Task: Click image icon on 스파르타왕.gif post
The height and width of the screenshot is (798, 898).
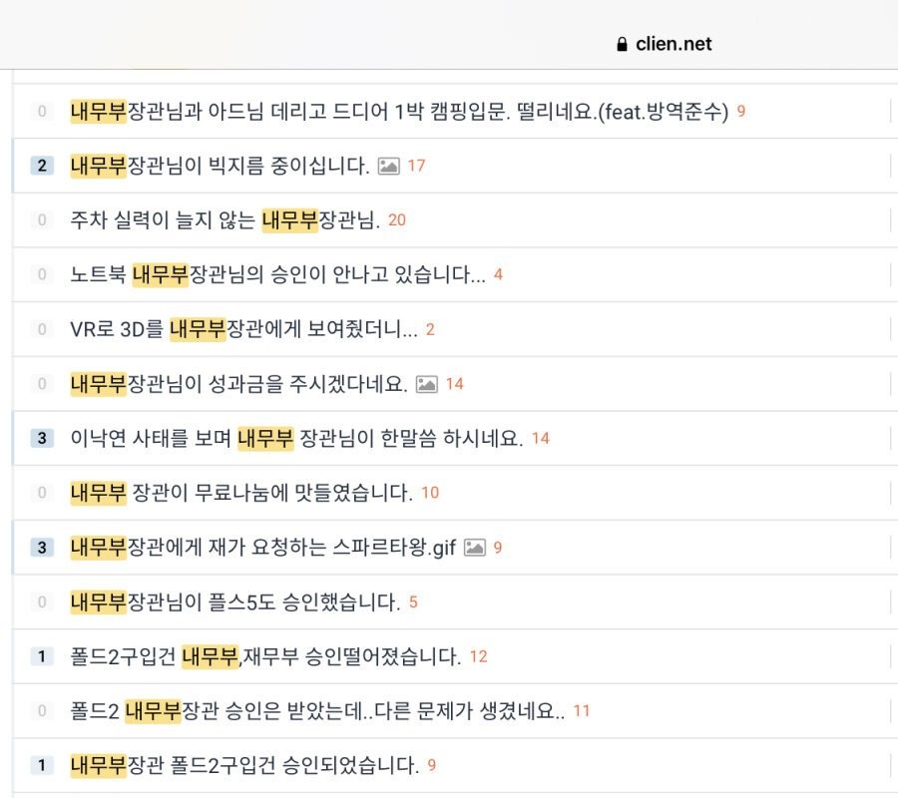Action: (475, 548)
